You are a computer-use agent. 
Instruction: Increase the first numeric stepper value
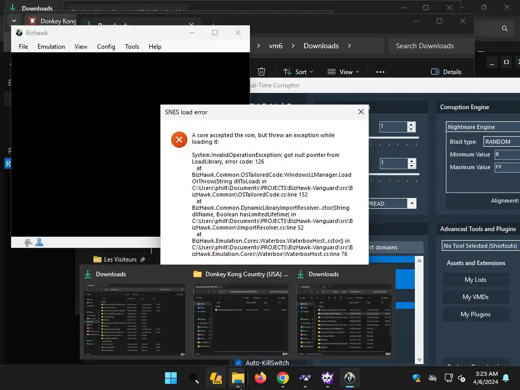coord(411,125)
